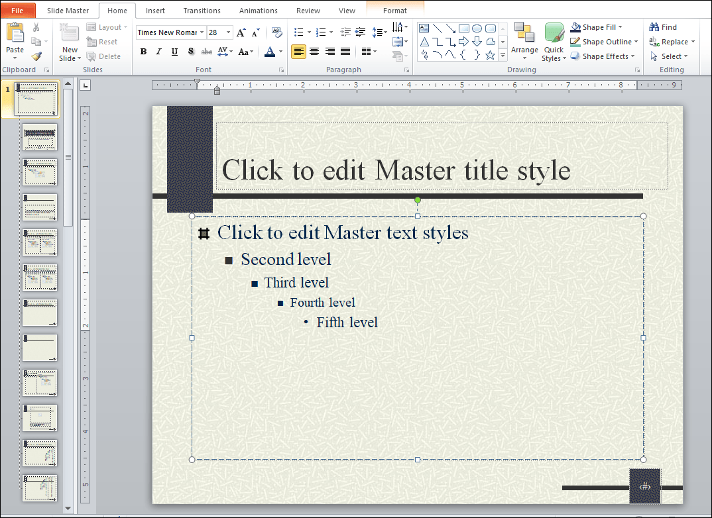Image resolution: width=712 pixels, height=518 pixels.
Task: Click the Increase List Level indent icon
Action: (360, 32)
